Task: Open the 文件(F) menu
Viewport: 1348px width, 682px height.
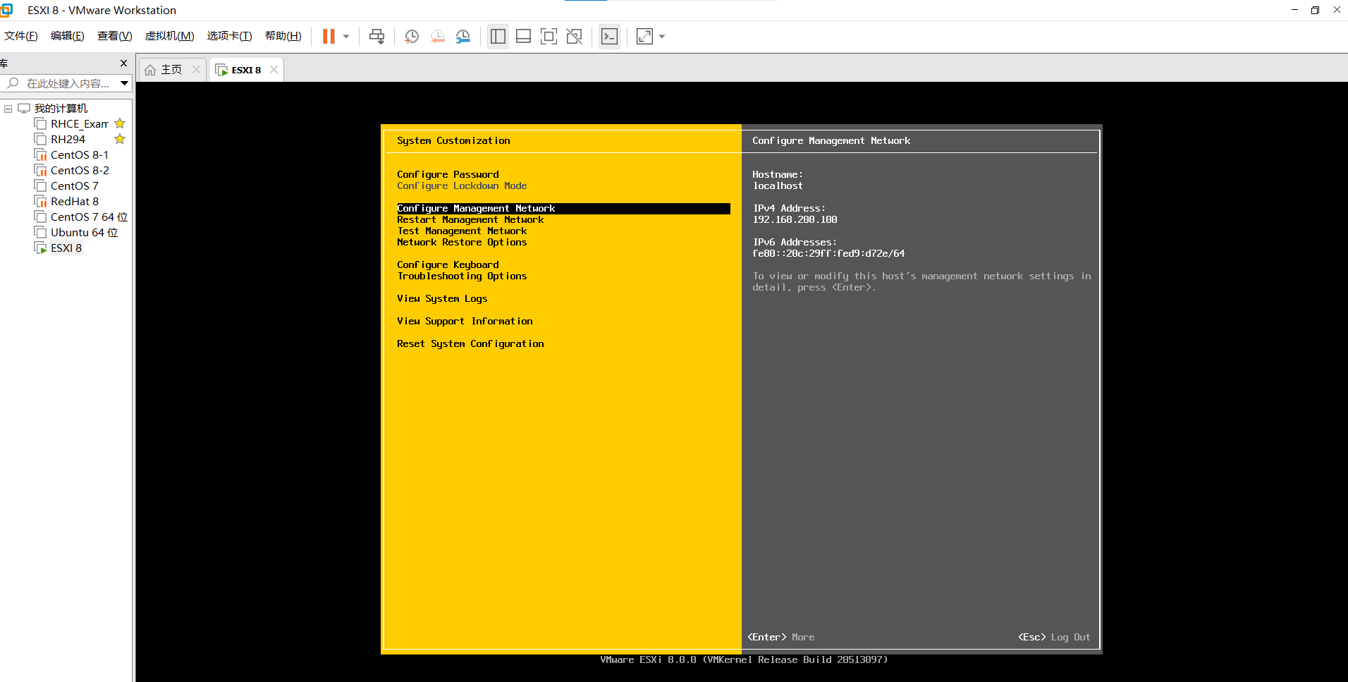Action: 21,36
